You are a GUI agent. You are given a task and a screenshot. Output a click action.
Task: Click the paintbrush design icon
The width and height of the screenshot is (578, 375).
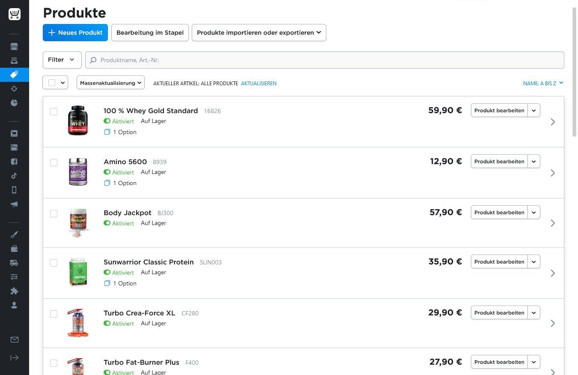point(14,234)
